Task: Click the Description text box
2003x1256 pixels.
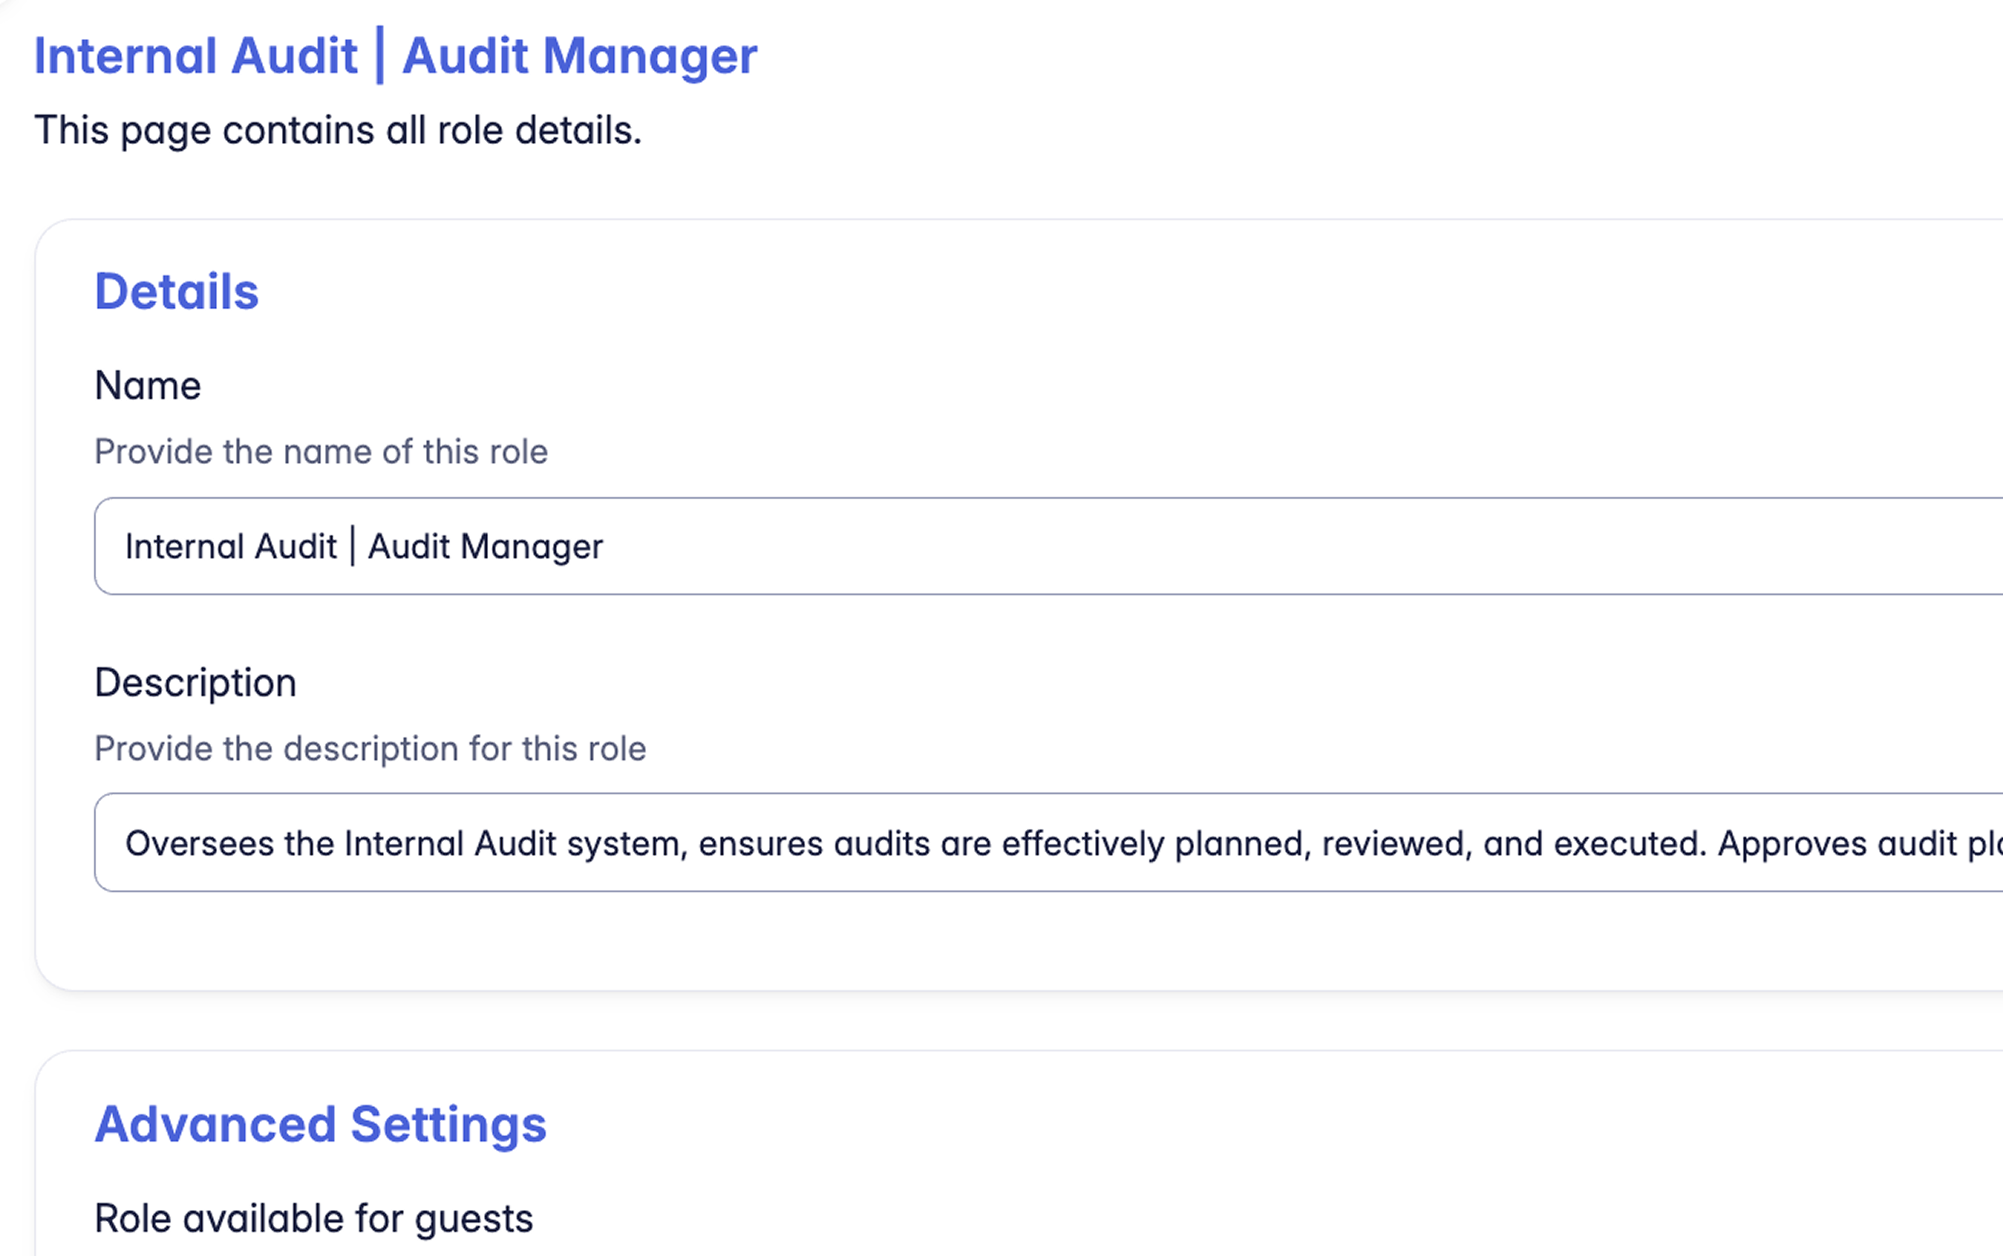Action: (997, 842)
